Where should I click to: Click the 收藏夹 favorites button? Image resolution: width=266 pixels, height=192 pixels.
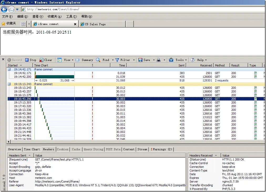(9, 24)
